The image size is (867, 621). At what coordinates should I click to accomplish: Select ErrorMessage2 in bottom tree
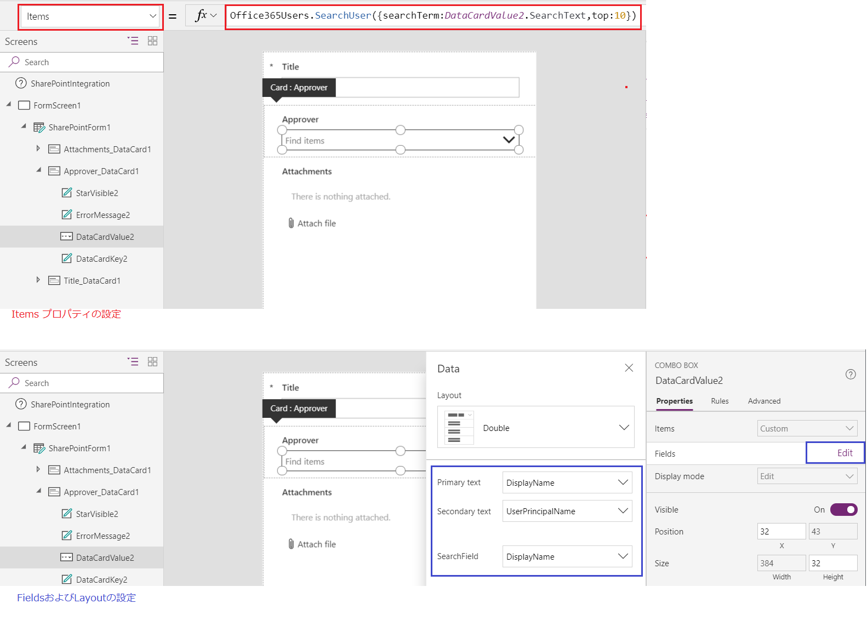point(103,536)
